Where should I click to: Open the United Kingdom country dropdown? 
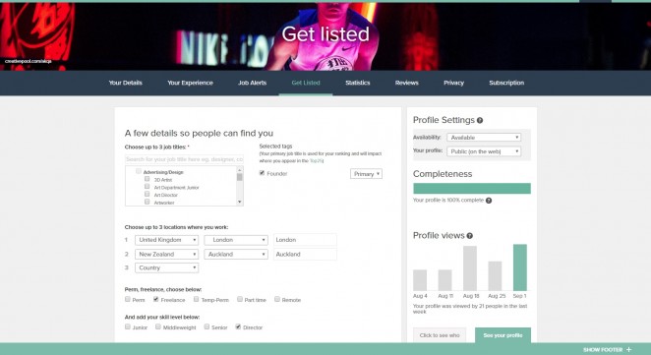pos(166,240)
